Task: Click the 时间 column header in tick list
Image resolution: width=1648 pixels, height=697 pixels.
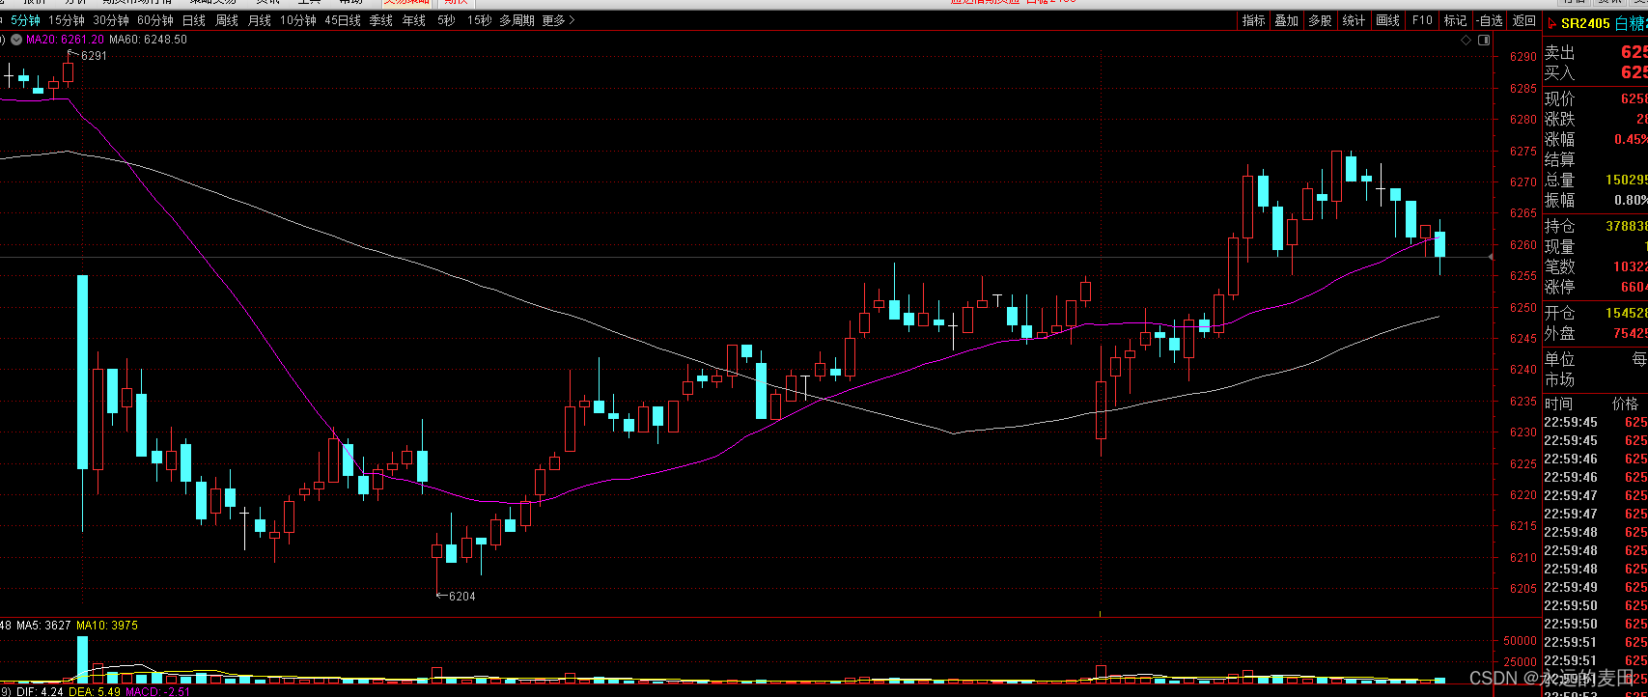Action: pos(1558,404)
